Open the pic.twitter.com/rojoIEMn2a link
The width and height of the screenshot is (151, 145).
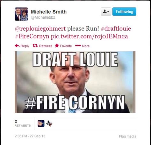[x=89, y=36]
